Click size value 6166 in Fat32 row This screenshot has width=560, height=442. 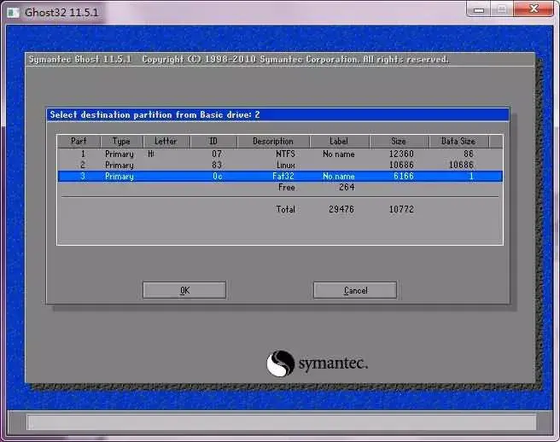pyautogui.click(x=404, y=176)
